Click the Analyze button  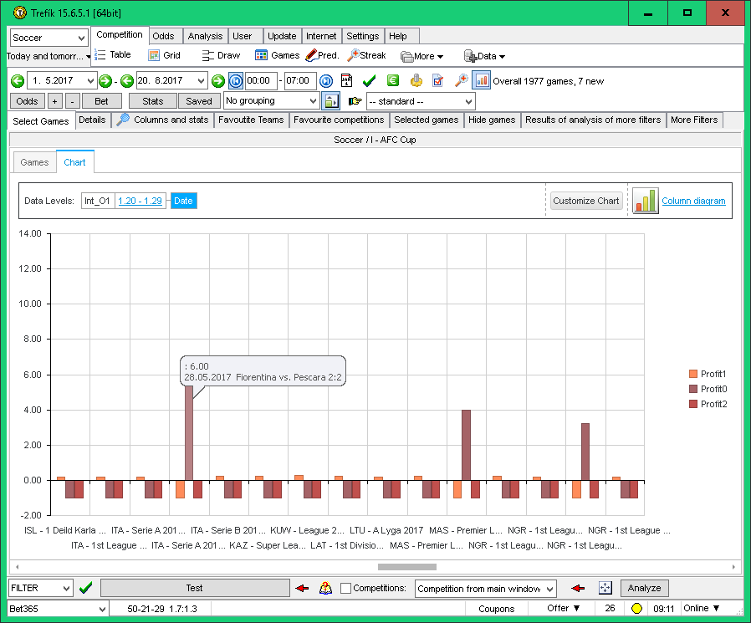(x=645, y=589)
